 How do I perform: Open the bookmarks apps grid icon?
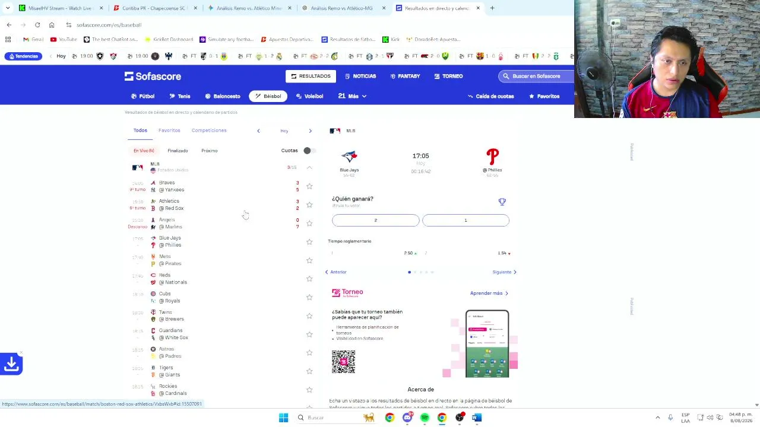(8, 39)
